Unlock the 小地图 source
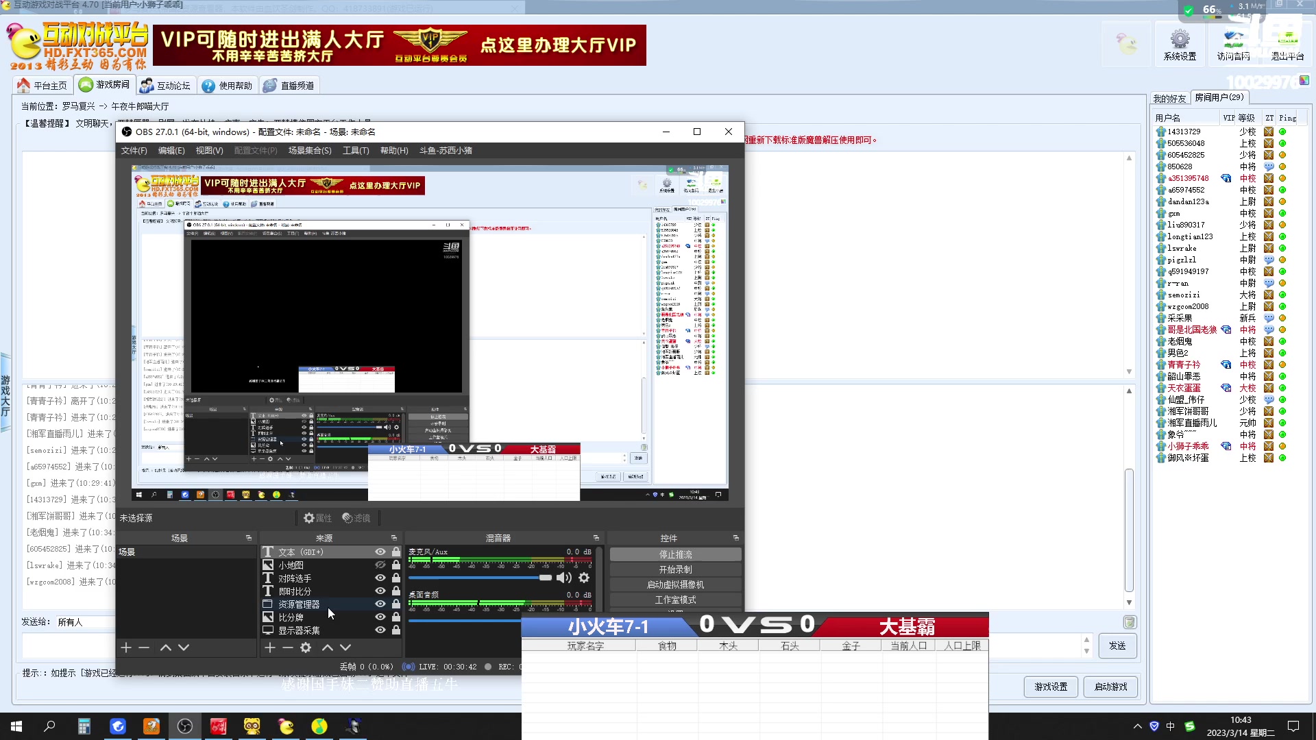1316x740 pixels. click(396, 565)
